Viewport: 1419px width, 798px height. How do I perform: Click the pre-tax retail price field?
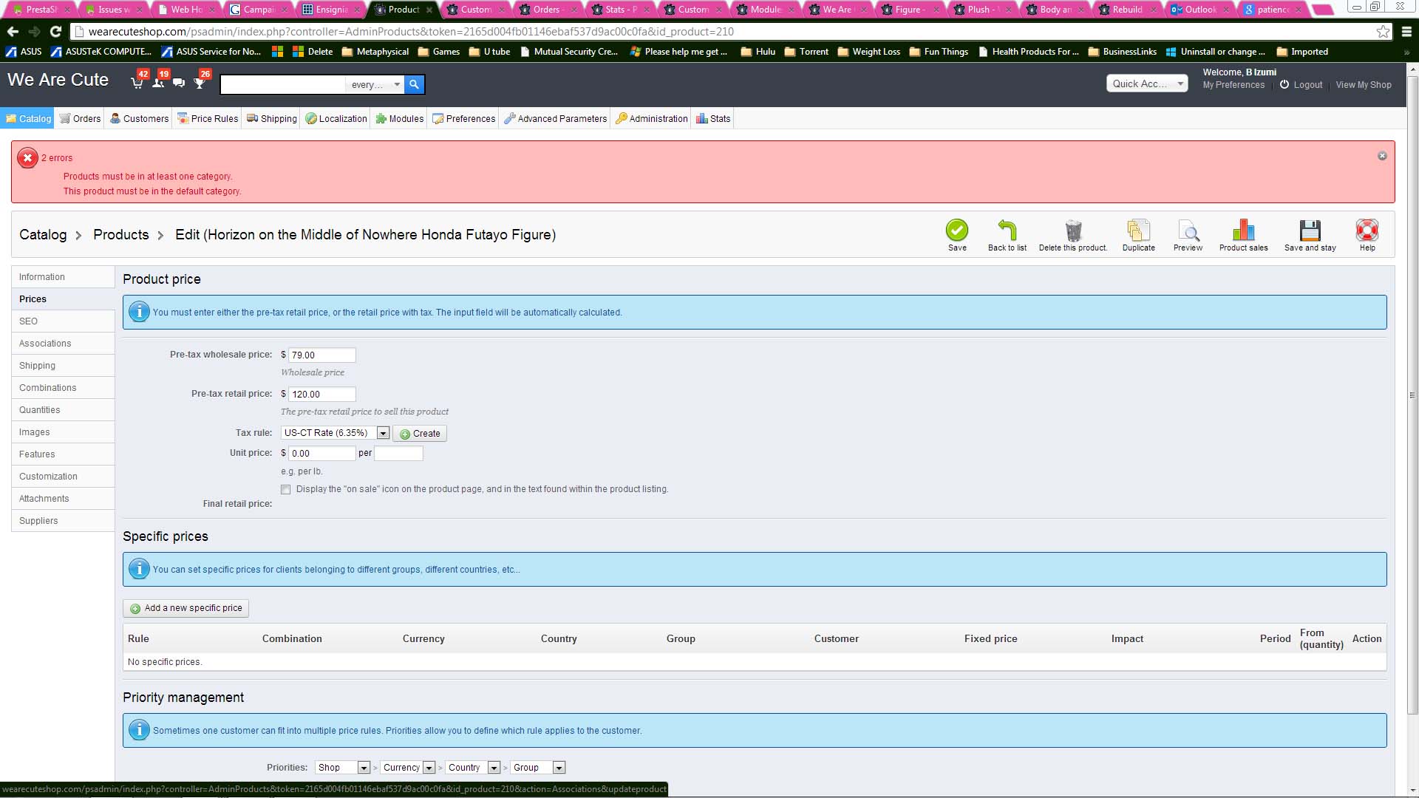coord(321,395)
